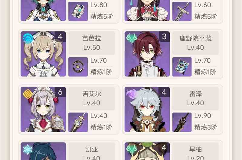Tap 雷泽's Electro element icon
The width and height of the screenshot is (242, 160).
tap(131, 94)
